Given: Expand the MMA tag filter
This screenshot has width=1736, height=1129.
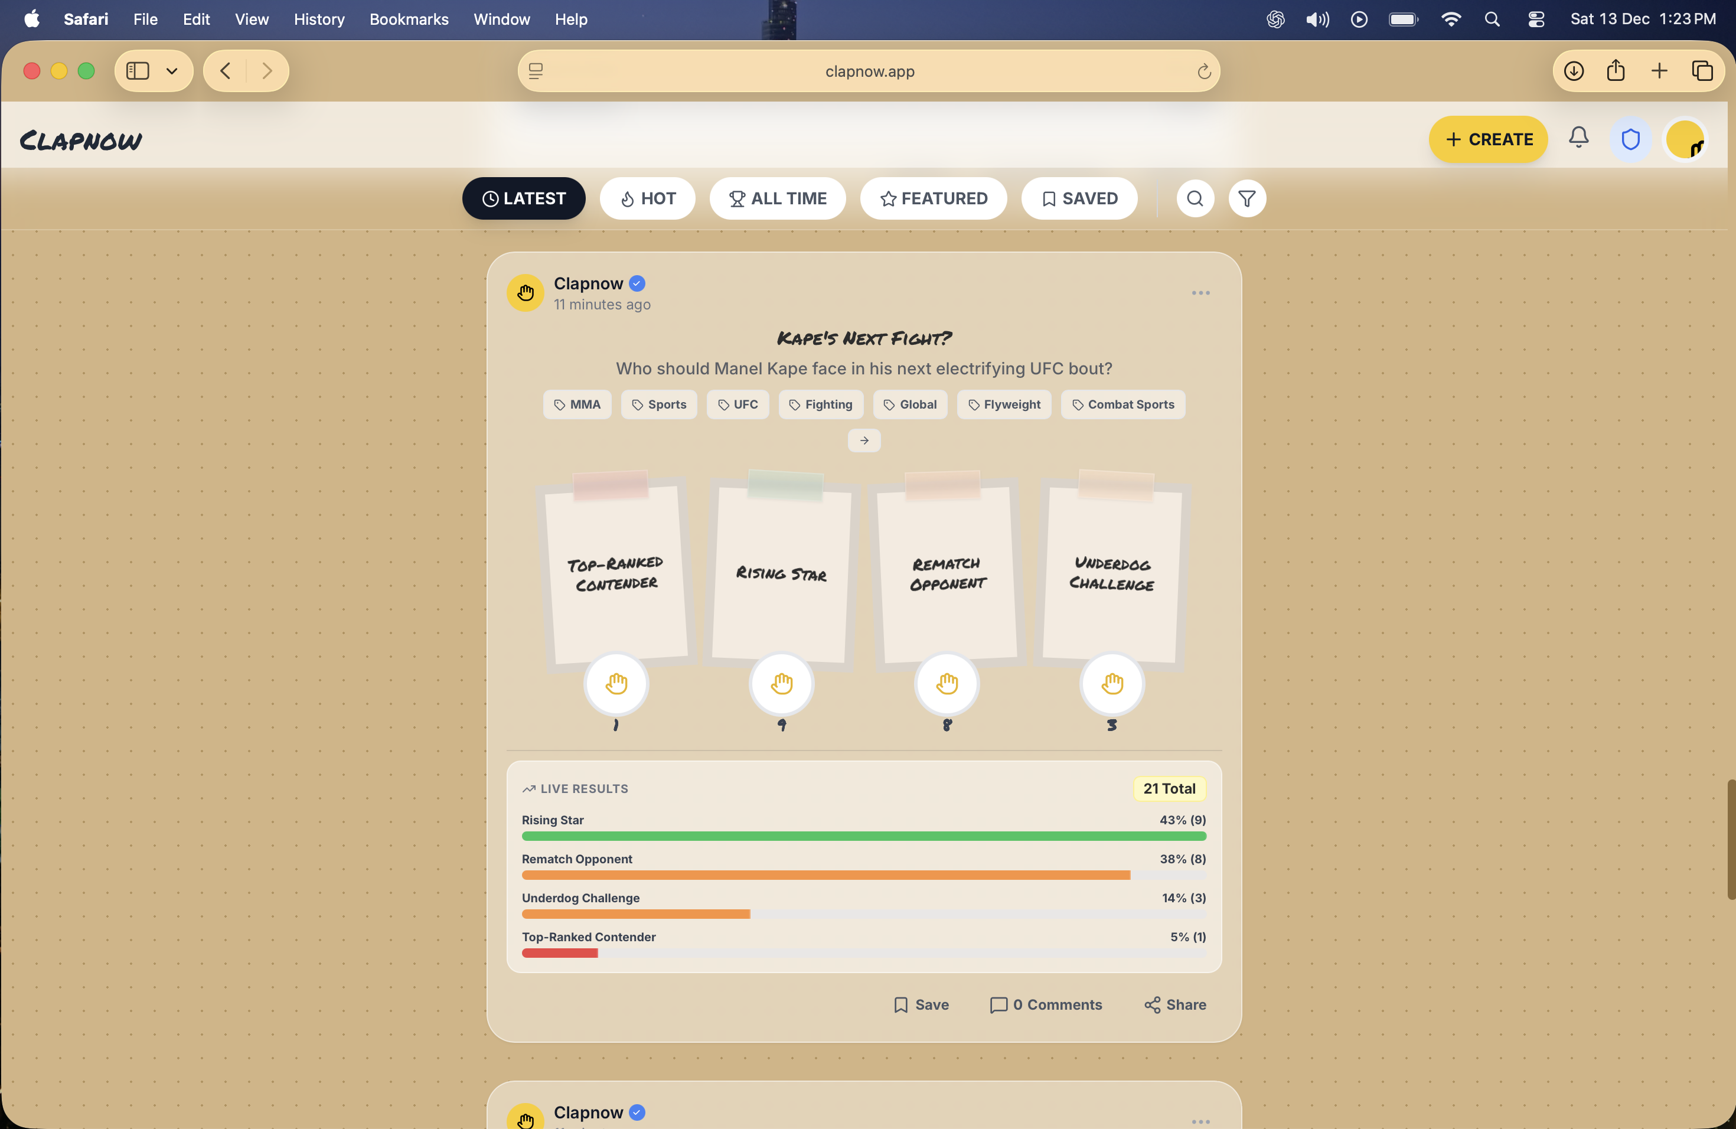Looking at the screenshot, I should point(577,404).
